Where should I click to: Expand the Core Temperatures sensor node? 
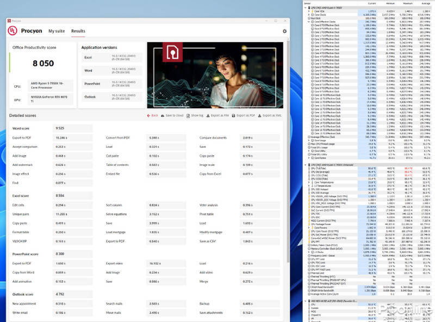click(309, 183)
